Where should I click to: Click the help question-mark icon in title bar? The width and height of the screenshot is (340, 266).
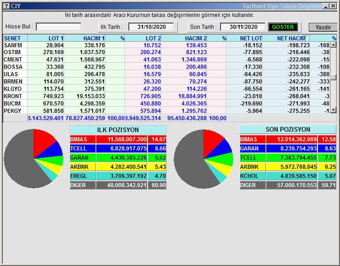coord(5,6)
